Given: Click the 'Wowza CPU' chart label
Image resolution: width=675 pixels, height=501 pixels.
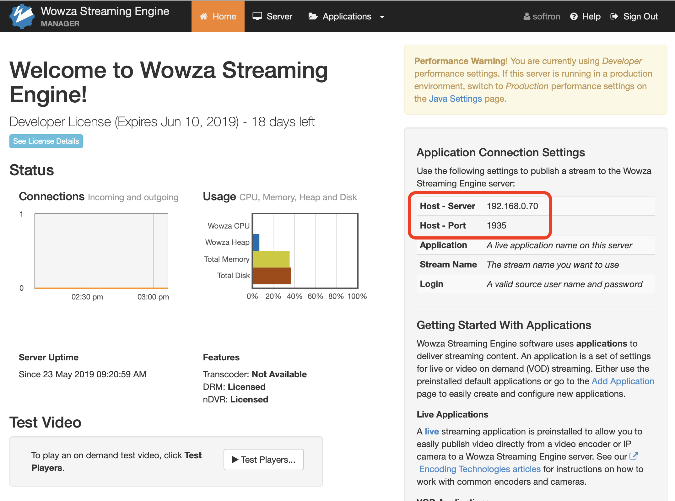Looking at the screenshot, I should (x=229, y=226).
